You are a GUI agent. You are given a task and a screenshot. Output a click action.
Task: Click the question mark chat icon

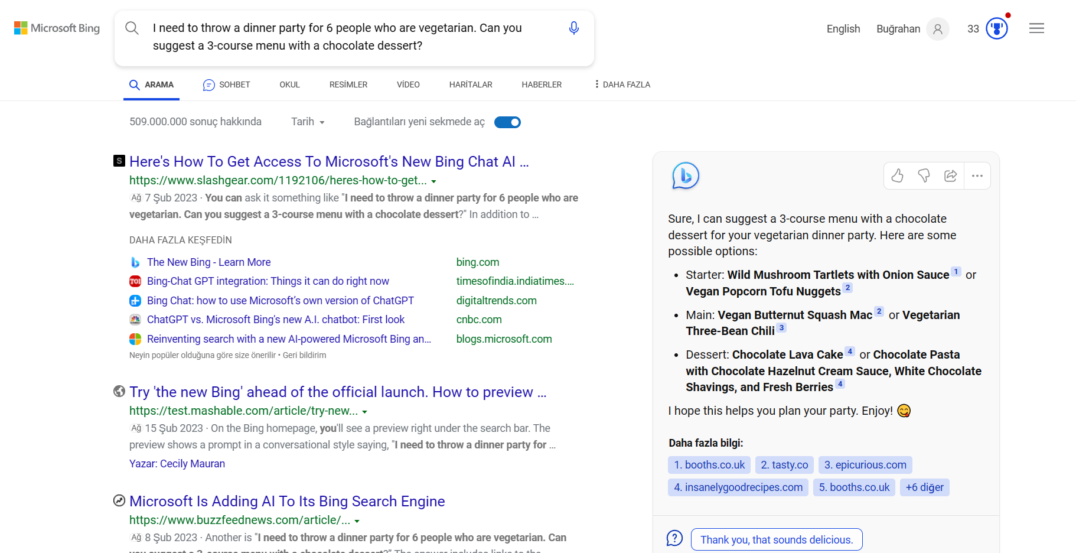point(674,538)
